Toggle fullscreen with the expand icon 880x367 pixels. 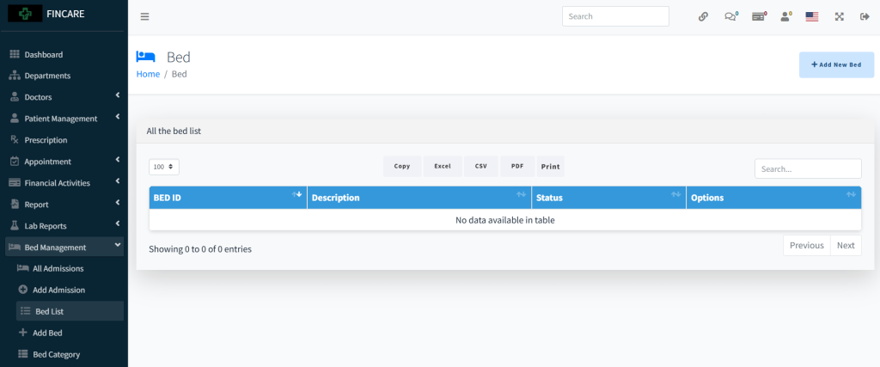coord(839,16)
